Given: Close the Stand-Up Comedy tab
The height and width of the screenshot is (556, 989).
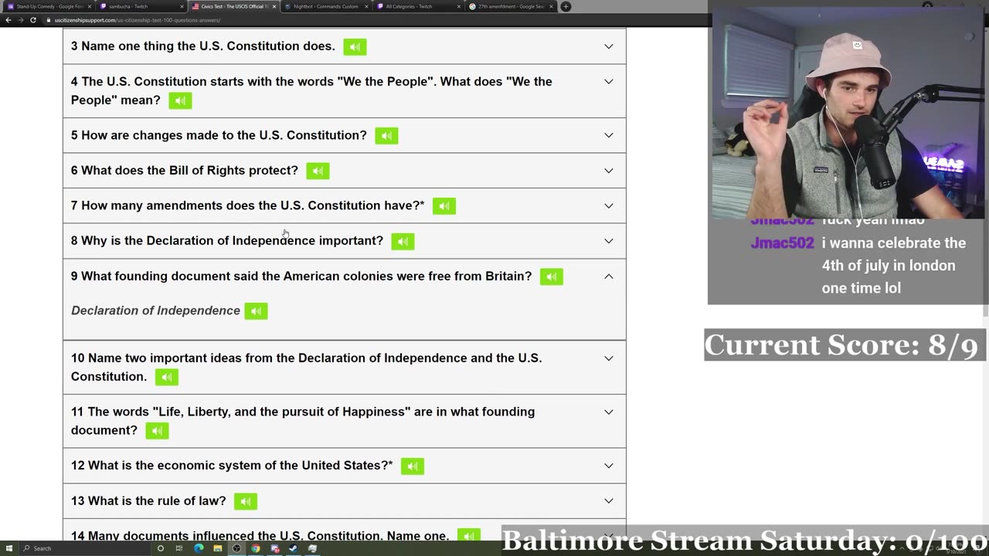Looking at the screenshot, I should (89, 6).
